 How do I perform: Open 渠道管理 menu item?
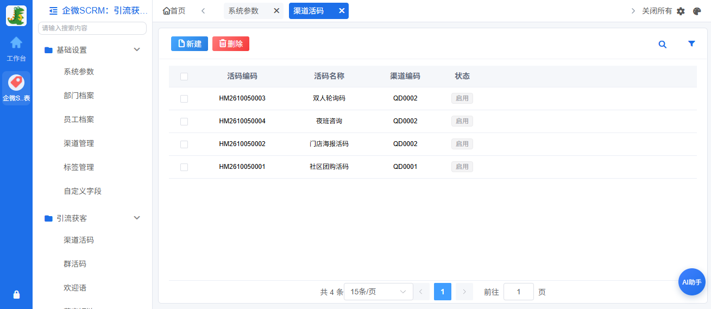pos(79,143)
